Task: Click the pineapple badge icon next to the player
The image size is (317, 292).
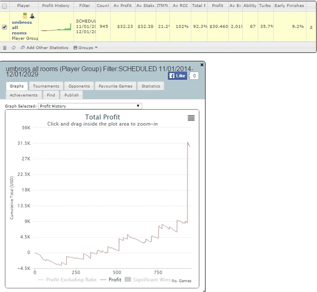Action: pyautogui.click(x=25, y=16)
